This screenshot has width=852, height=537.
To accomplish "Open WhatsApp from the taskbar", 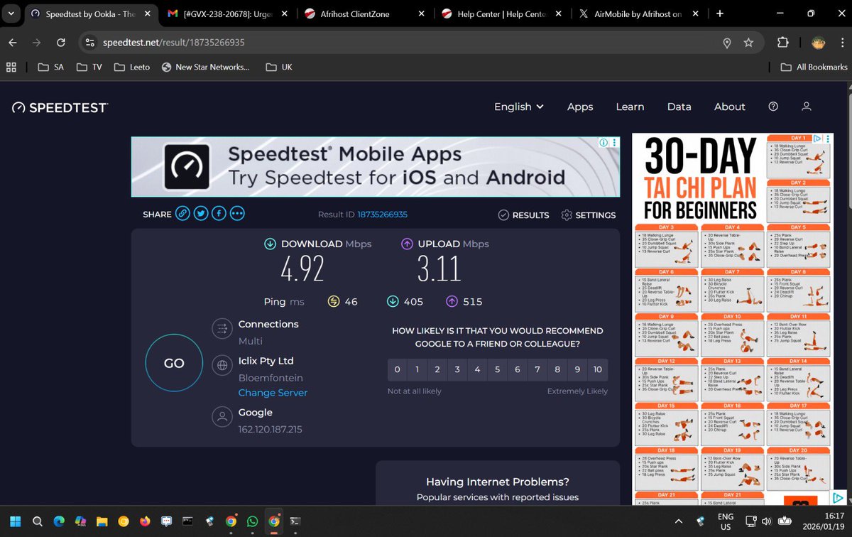I will (x=252, y=521).
